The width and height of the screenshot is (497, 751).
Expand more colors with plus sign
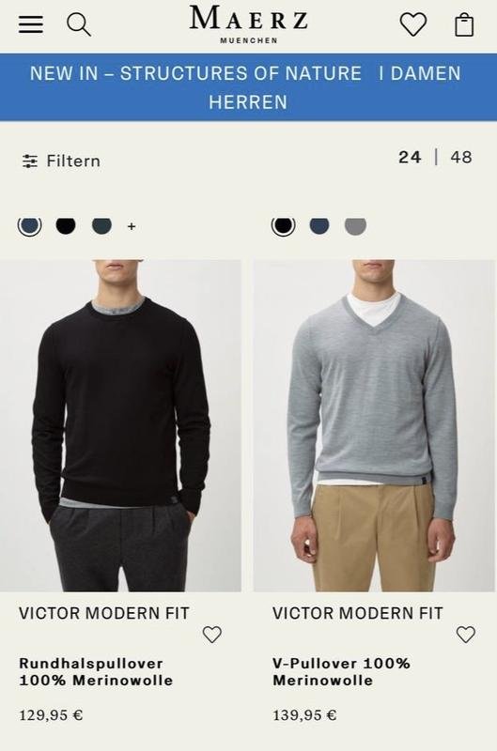click(132, 226)
